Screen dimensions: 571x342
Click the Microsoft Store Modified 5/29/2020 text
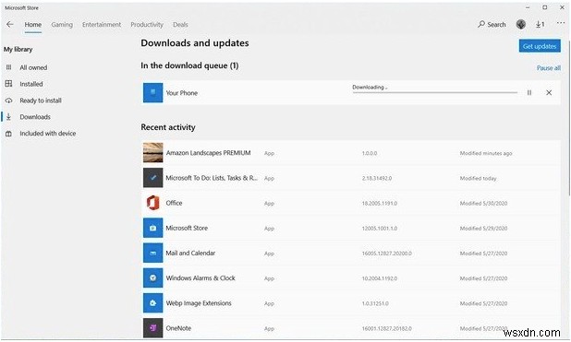coord(483,229)
